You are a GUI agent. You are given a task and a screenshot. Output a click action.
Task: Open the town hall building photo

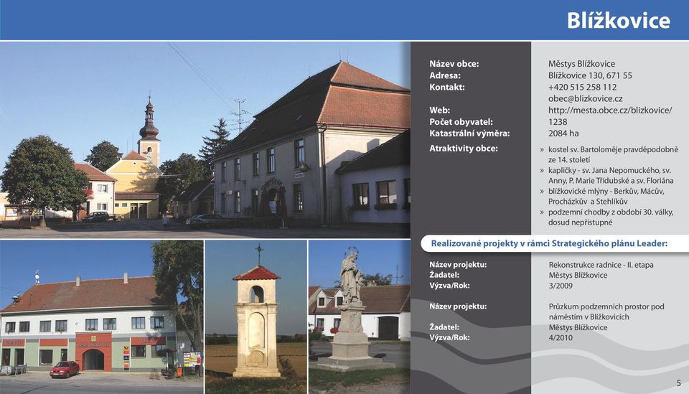tap(101, 317)
